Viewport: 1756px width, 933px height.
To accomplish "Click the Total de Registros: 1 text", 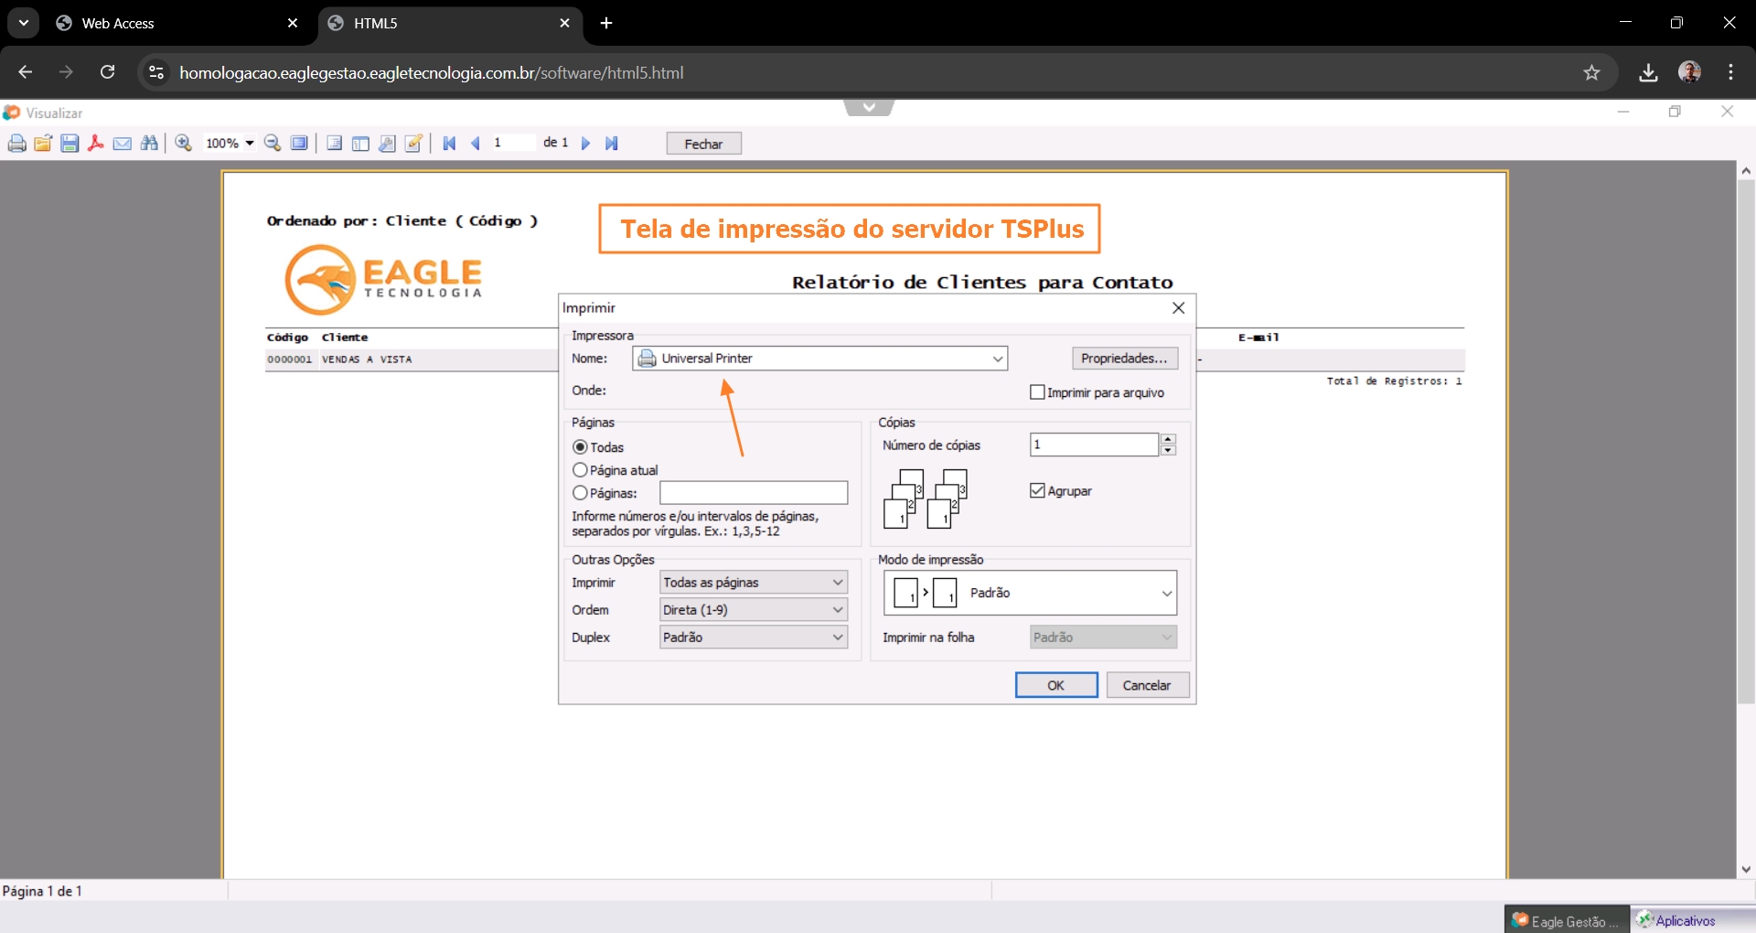I will (x=1395, y=381).
